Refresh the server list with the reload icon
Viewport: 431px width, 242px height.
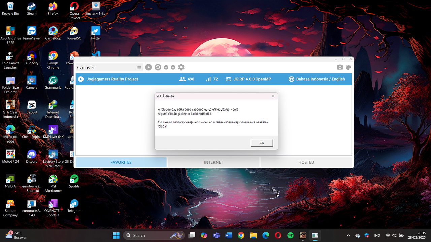pyautogui.click(x=158, y=67)
